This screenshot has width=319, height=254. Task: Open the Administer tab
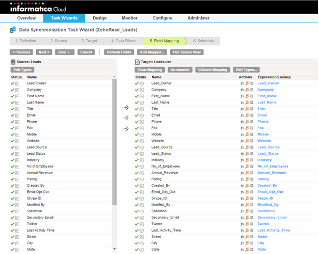(x=198, y=18)
